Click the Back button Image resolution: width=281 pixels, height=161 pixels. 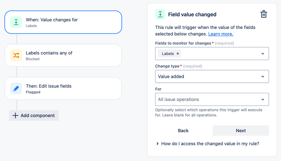(x=183, y=131)
